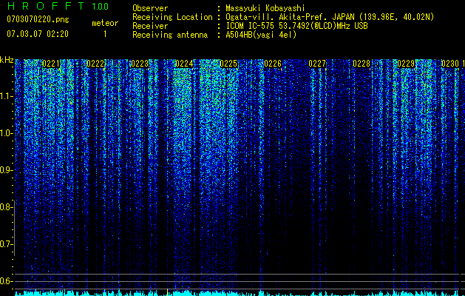Click the 0.8 frequency axis label
465x296 pixels.
pos(7,207)
